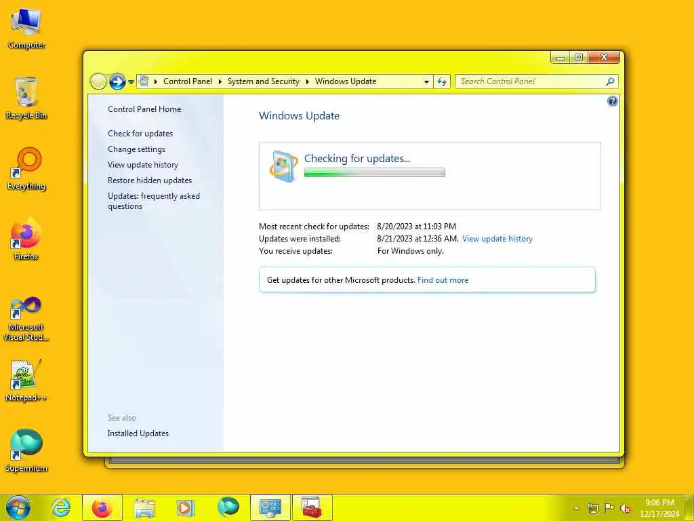Open the Supermium desktop shortcut
This screenshot has height=521, width=694.
point(26,451)
